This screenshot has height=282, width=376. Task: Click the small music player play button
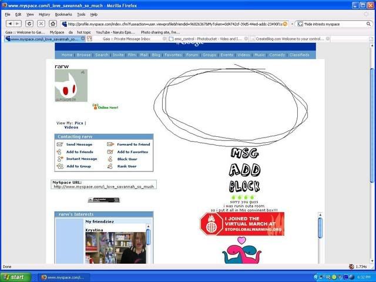click(x=90, y=200)
